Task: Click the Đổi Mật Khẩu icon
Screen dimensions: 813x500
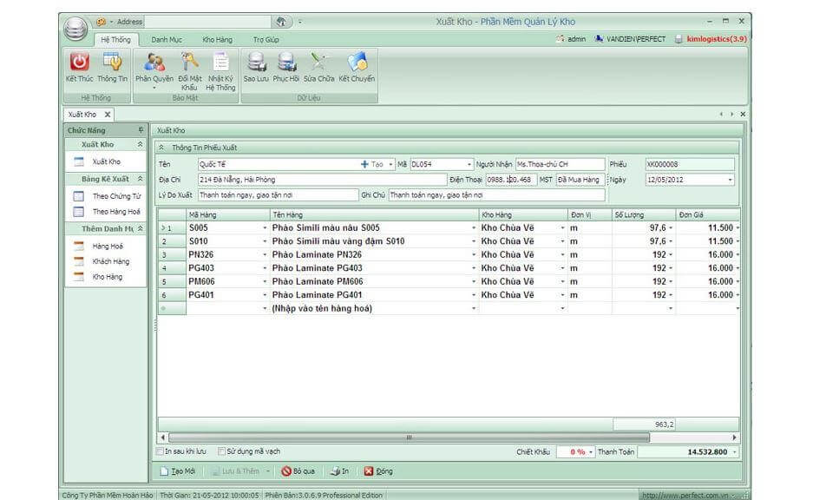Action: coord(189,62)
